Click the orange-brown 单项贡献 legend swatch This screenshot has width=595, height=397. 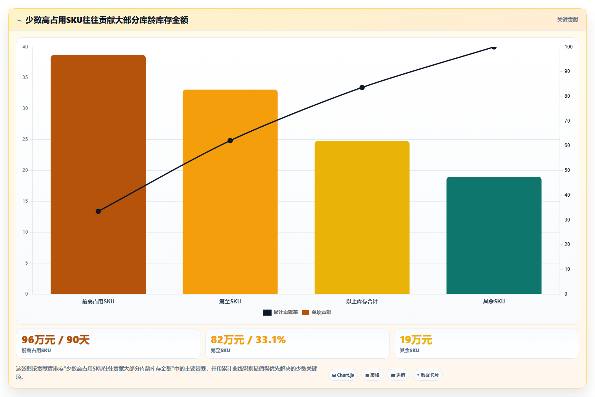point(306,312)
